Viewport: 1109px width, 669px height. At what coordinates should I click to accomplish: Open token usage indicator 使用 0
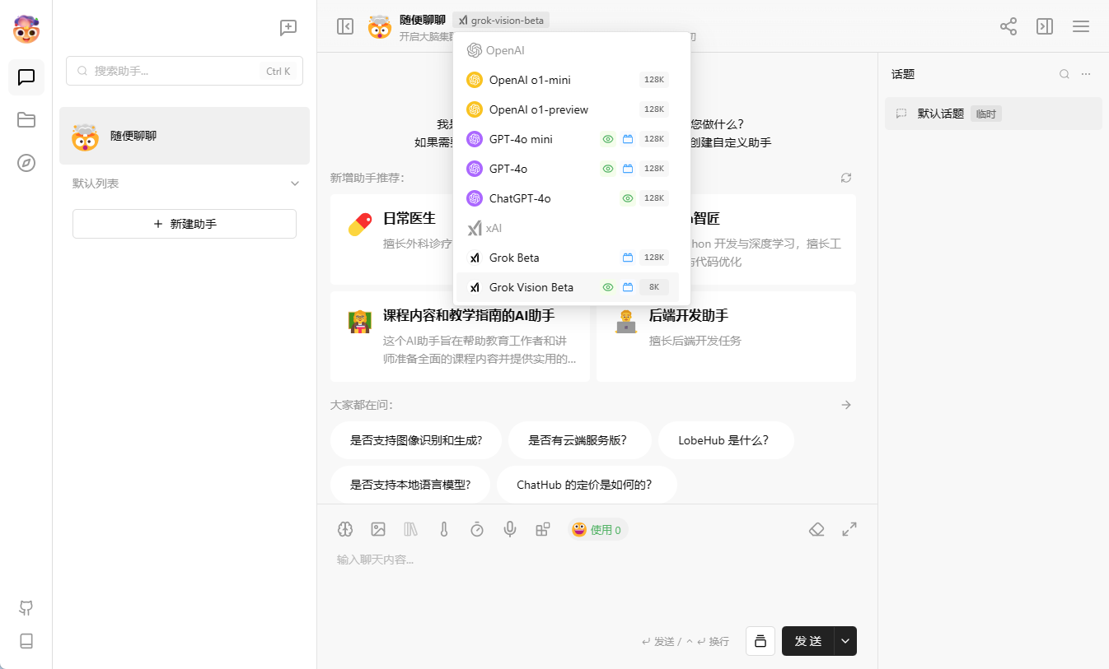597,530
